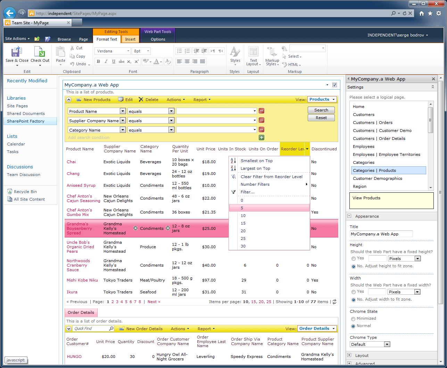Add a new search condition plus icon
Image resolution: width=447 pixels, height=368 pixels.
point(262,137)
